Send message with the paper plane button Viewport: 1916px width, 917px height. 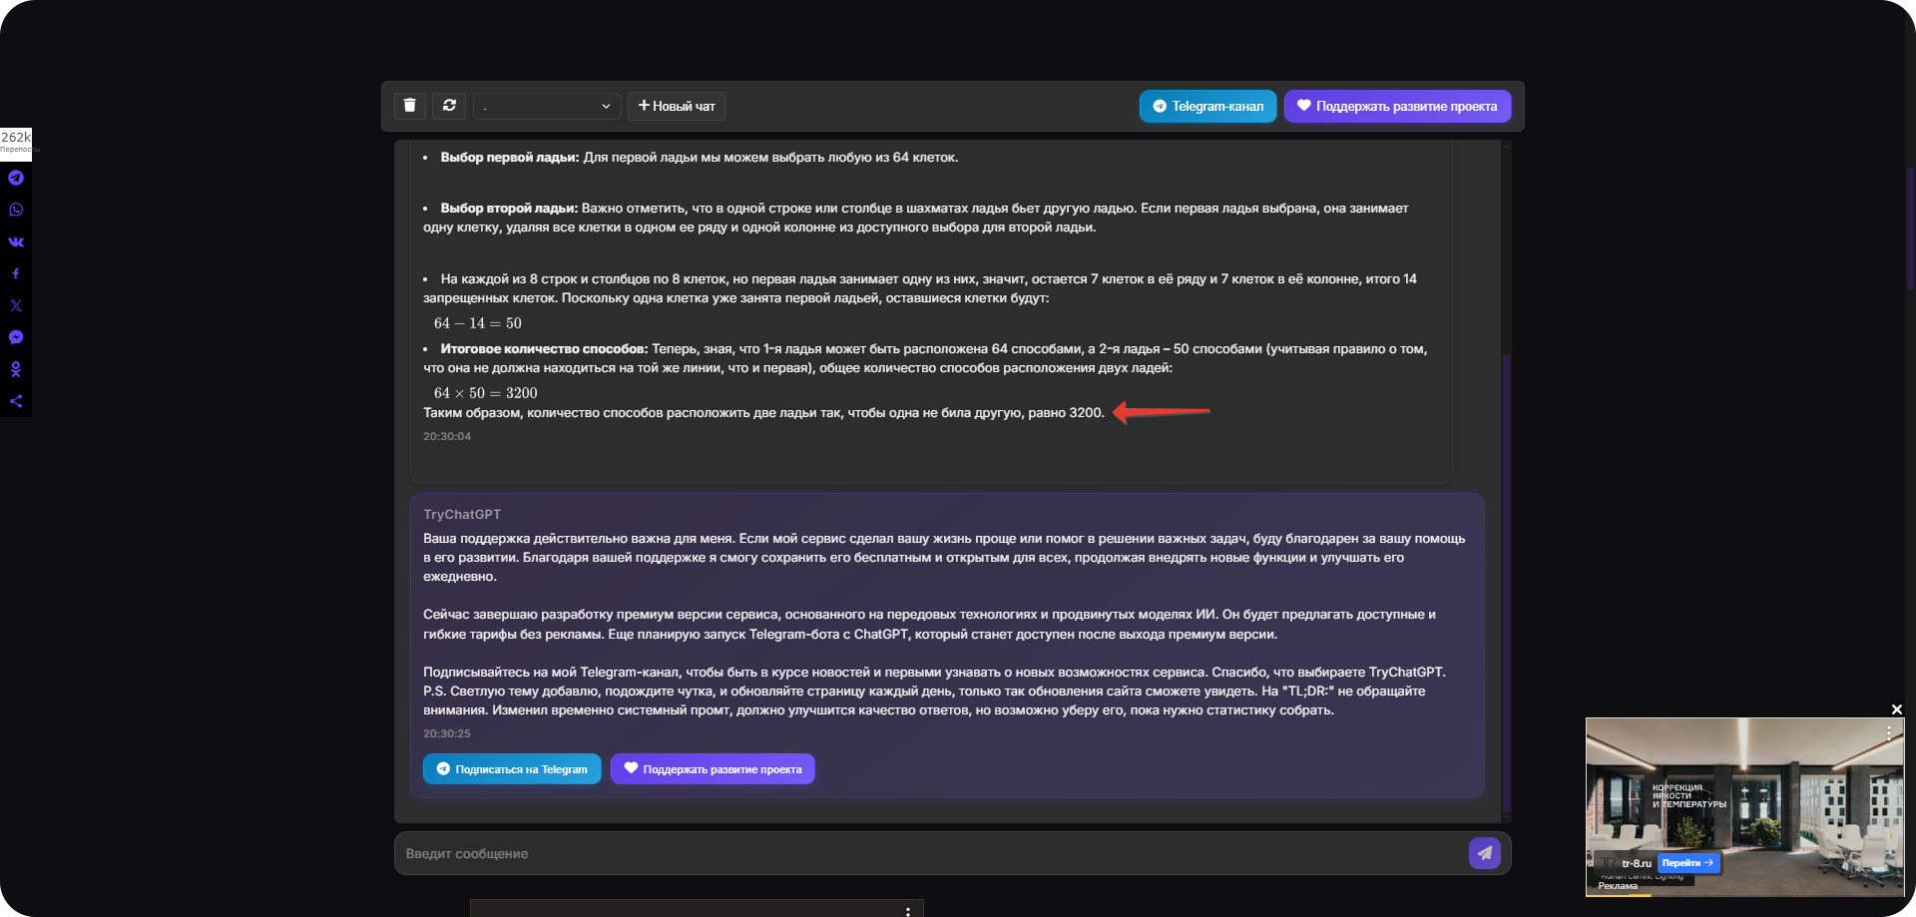pos(1484,853)
